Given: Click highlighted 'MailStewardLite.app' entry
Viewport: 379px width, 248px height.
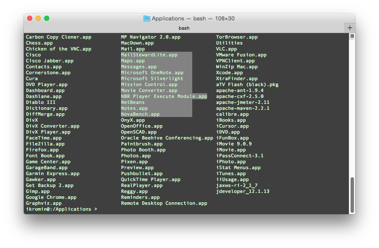Looking at the screenshot, I should pyautogui.click(x=149, y=55).
